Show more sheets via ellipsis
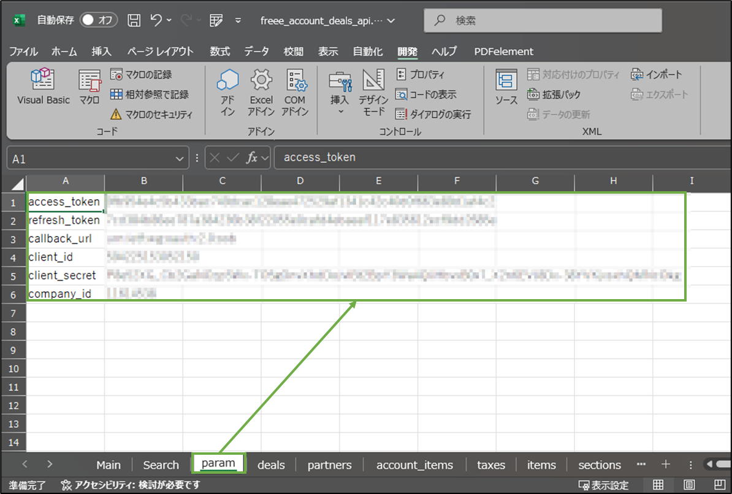732x494 pixels. pyautogui.click(x=641, y=464)
